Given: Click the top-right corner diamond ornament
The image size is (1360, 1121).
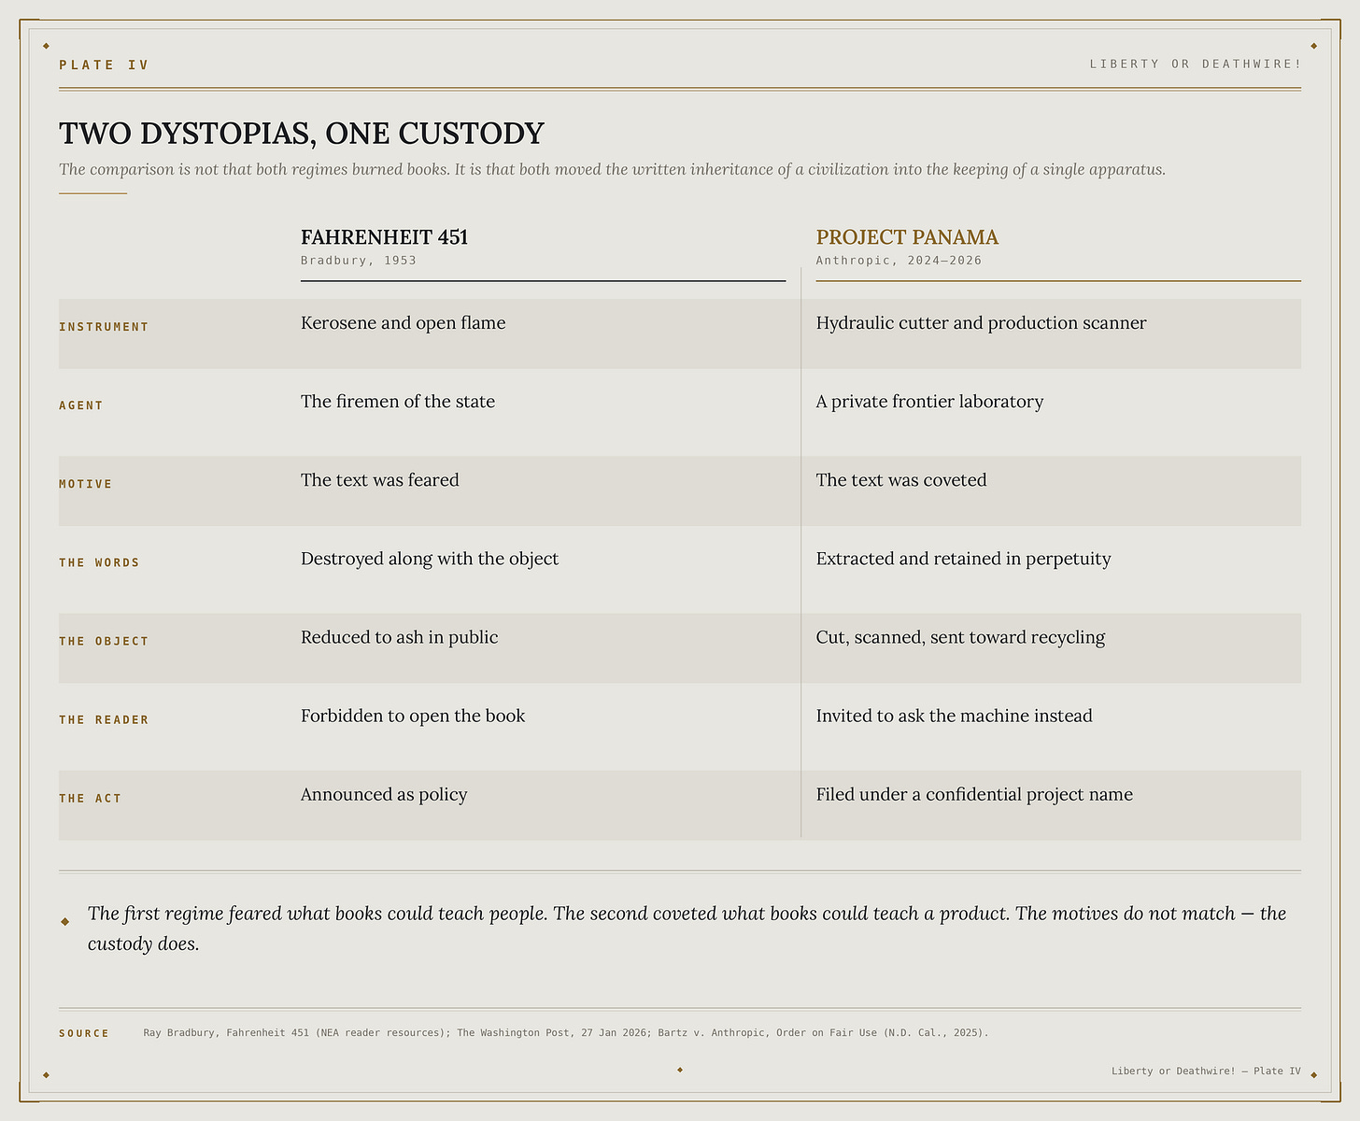Looking at the screenshot, I should [x=1313, y=46].
